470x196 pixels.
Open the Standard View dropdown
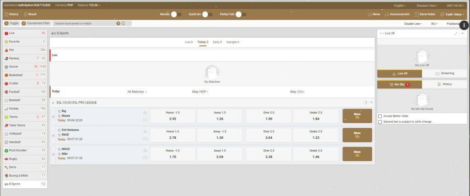(x=427, y=5)
